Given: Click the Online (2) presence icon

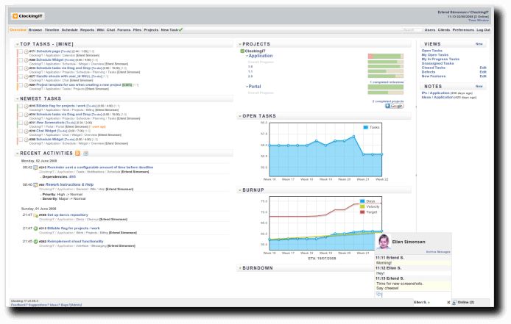Looking at the screenshot, I should click(454, 303).
